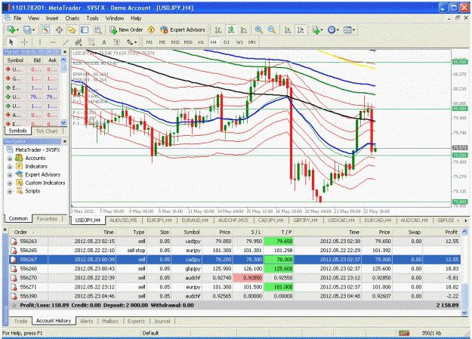Open the Data Window icon
472x339 pixels.
(x=59, y=29)
